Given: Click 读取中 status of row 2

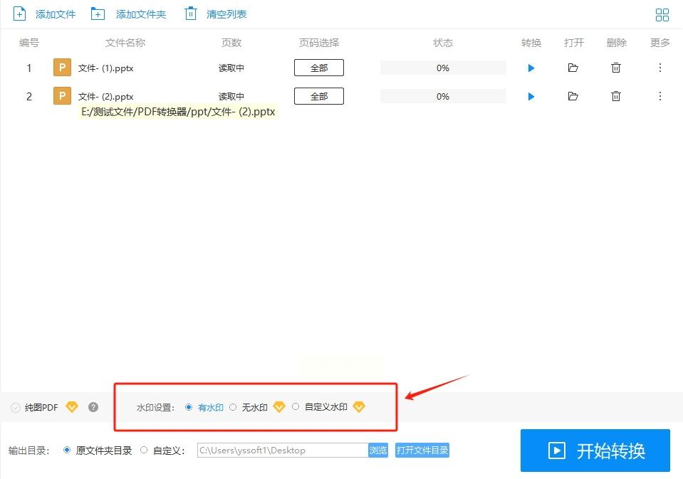Looking at the screenshot, I should tap(231, 96).
